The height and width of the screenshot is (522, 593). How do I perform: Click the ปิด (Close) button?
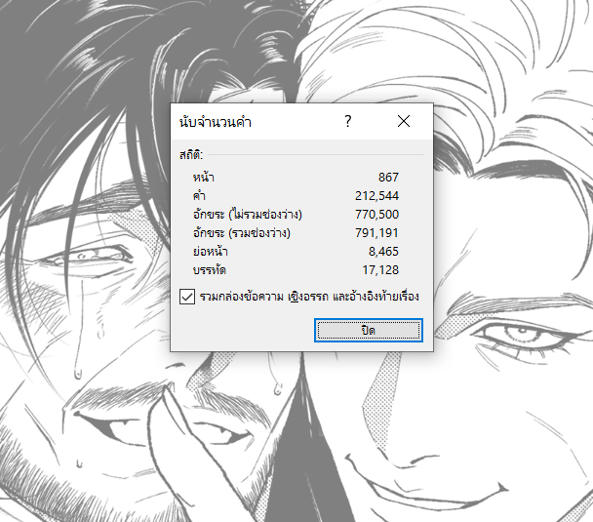click(369, 330)
